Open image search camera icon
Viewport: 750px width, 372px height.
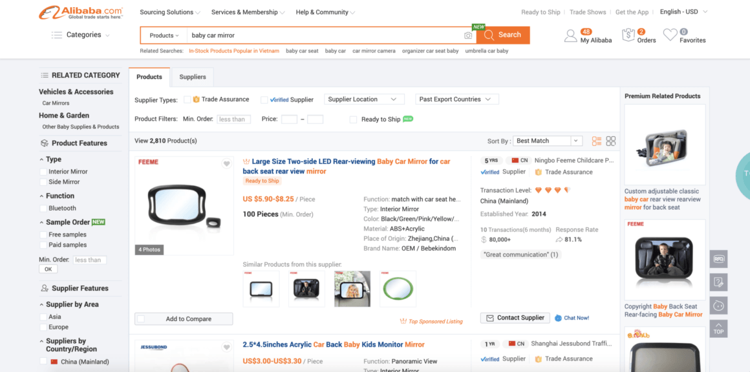click(468, 36)
